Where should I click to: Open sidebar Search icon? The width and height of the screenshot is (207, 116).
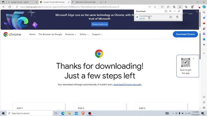[204, 12]
